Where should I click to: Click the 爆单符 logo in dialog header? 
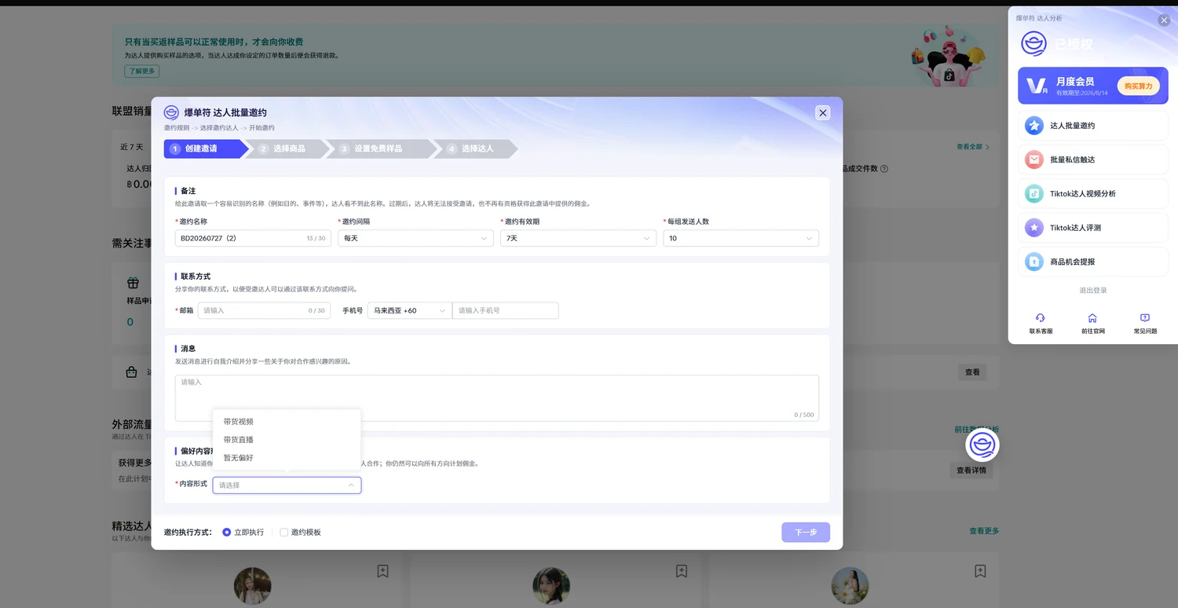pyautogui.click(x=171, y=112)
